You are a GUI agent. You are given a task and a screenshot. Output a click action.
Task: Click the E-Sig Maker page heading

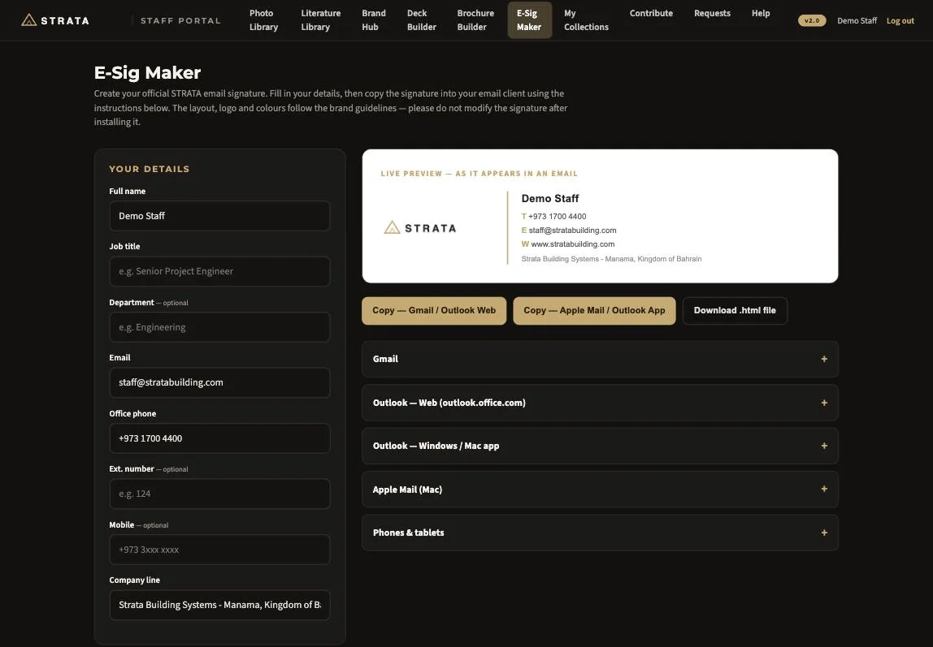click(147, 72)
